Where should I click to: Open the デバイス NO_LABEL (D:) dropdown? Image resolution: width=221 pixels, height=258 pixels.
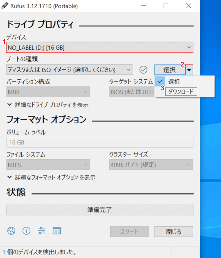pyautogui.click(x=100, y=47)
